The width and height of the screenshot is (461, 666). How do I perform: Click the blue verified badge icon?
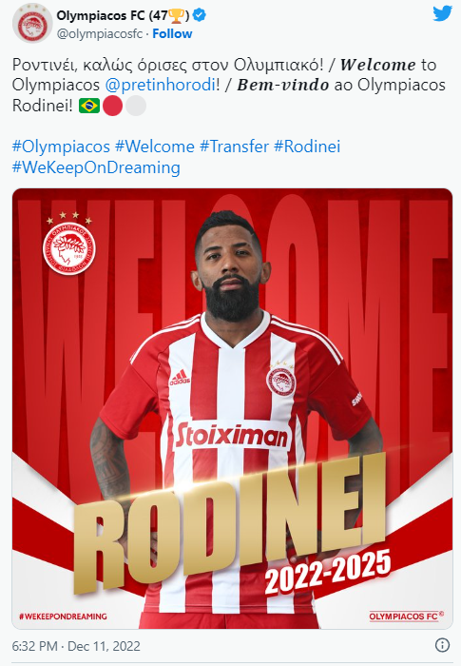200,16
